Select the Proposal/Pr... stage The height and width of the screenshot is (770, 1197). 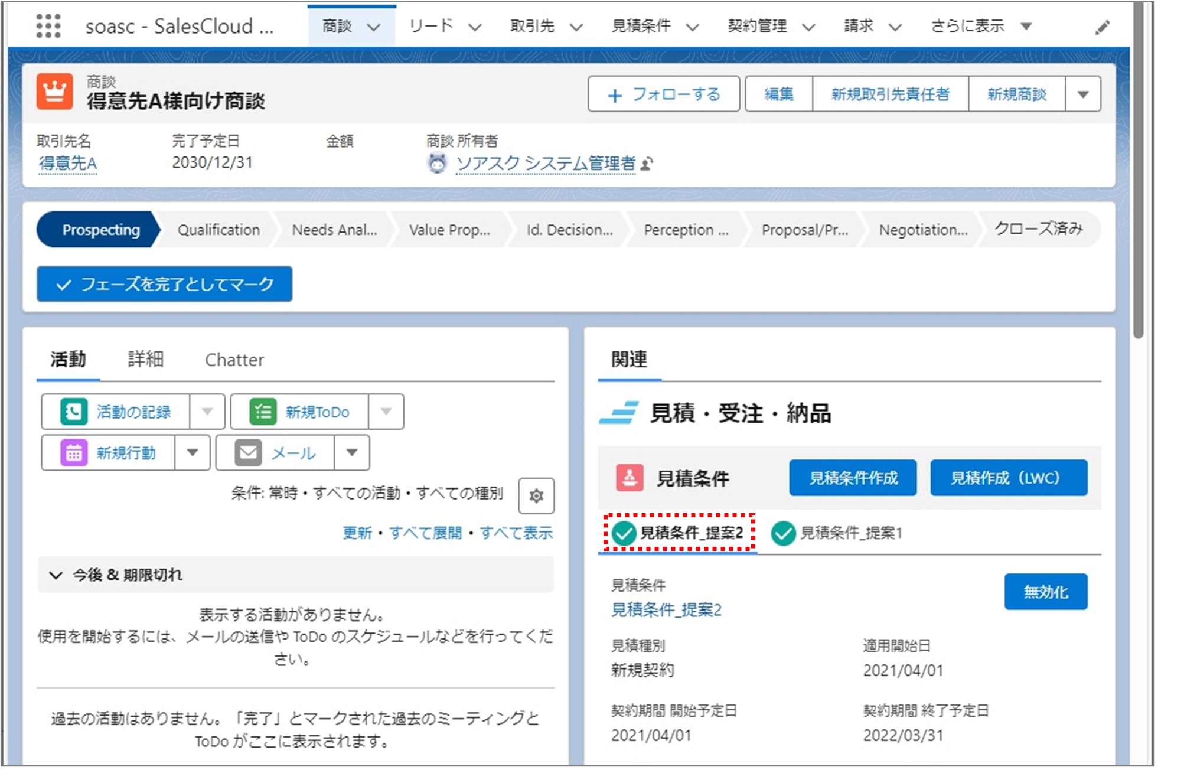[804, 230]
